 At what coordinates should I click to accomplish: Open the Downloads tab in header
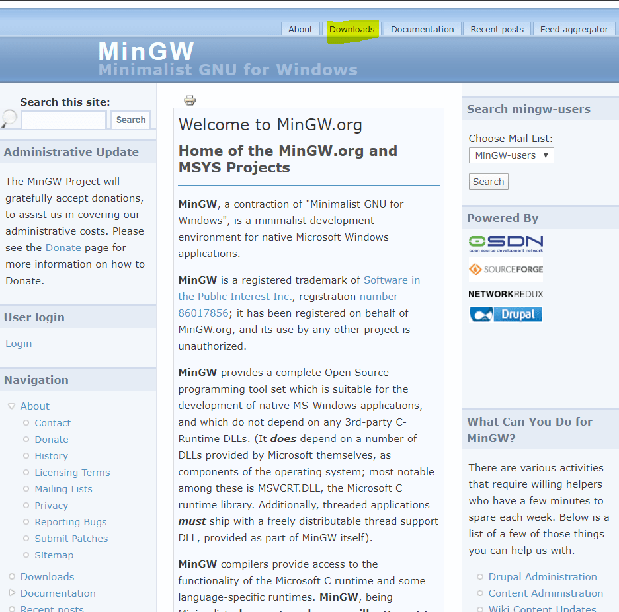pos(352,30)
